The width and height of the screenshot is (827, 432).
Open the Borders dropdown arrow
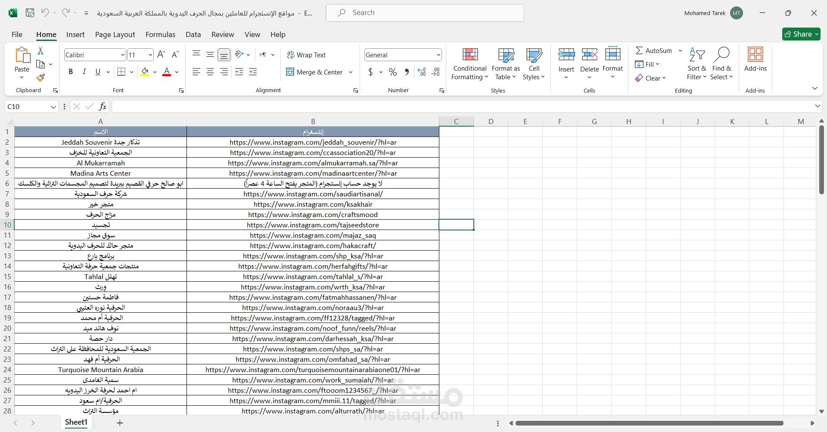tap(131, 72)
